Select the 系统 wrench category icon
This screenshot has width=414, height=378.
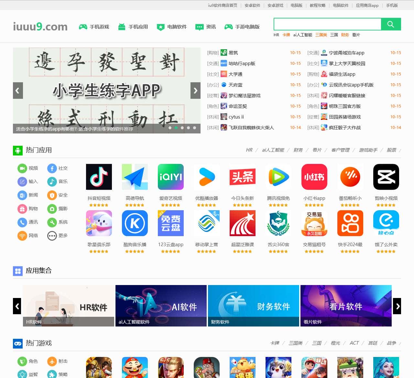point(52,222)
